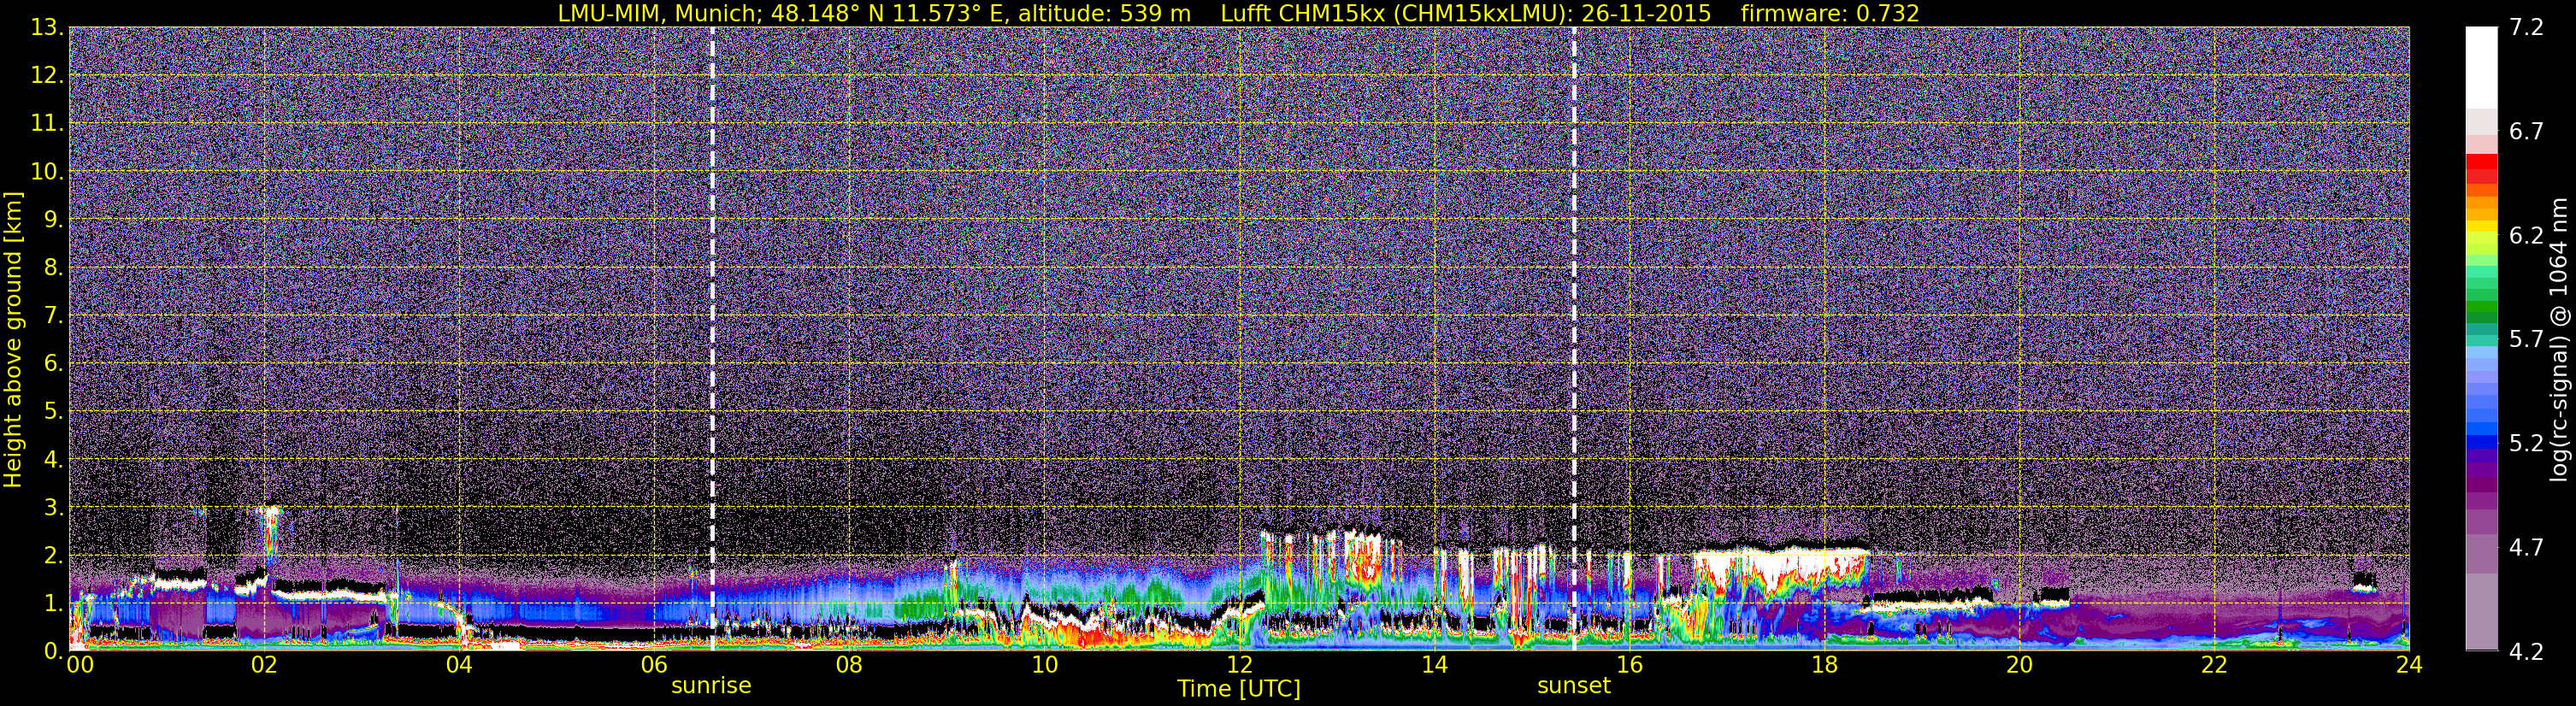
Task: Click the x-axis tick label 14
Action: (x=1434, y=666)
